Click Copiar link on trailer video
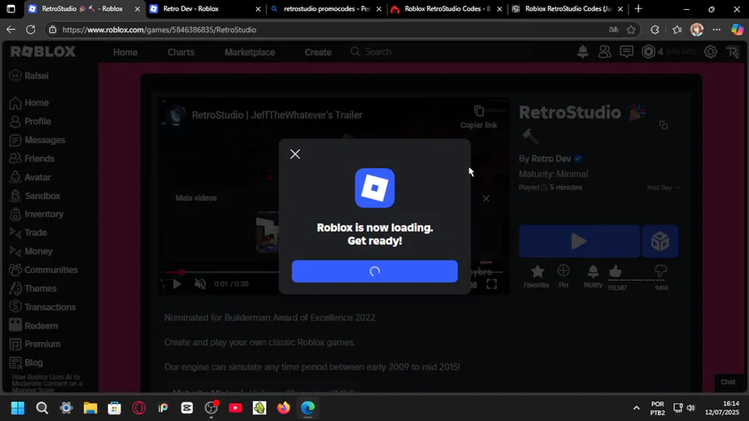This screenshot has height=421, width=749. pos(479,117)
